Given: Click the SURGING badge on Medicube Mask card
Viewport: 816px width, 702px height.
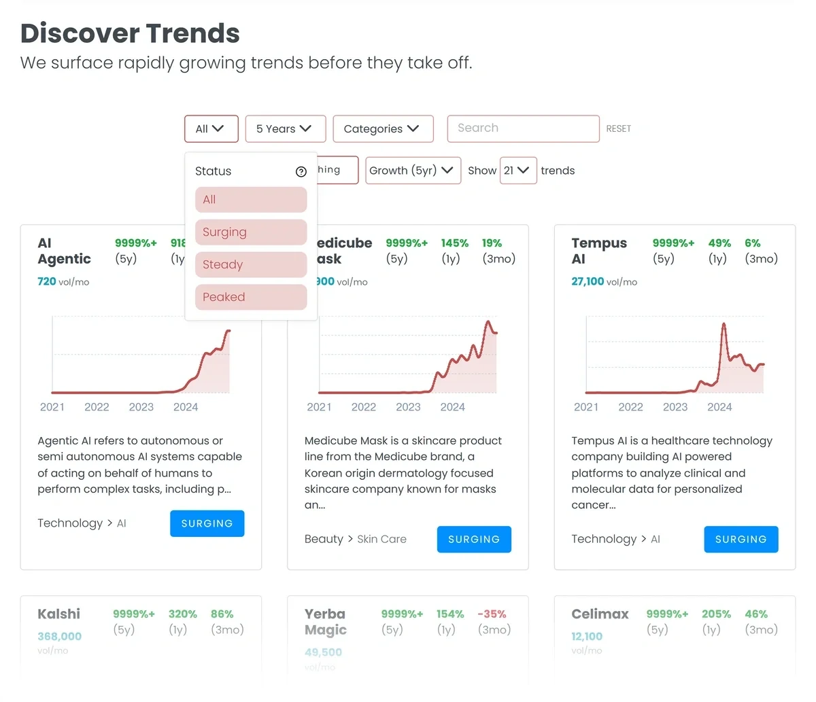Looking at the screenshot, I should click(x=474, y=539).
